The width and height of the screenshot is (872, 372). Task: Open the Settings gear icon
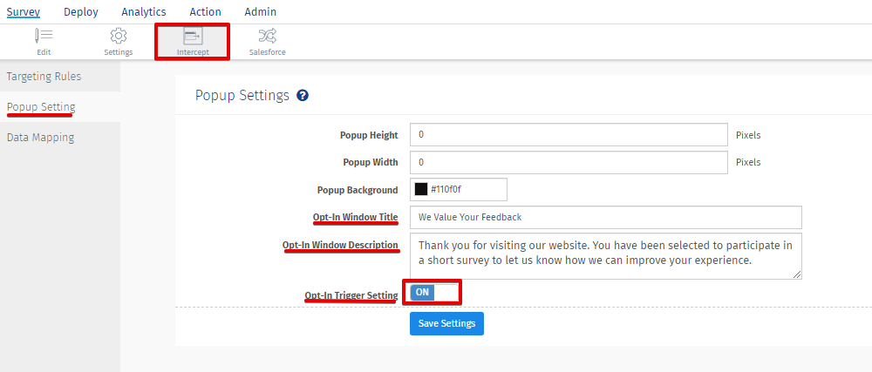(x=119, y=36)
